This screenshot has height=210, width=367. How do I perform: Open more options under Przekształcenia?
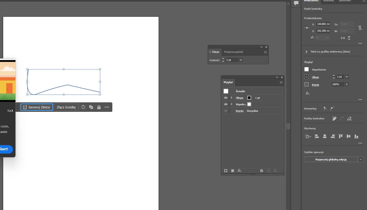[x=360, y=43]
